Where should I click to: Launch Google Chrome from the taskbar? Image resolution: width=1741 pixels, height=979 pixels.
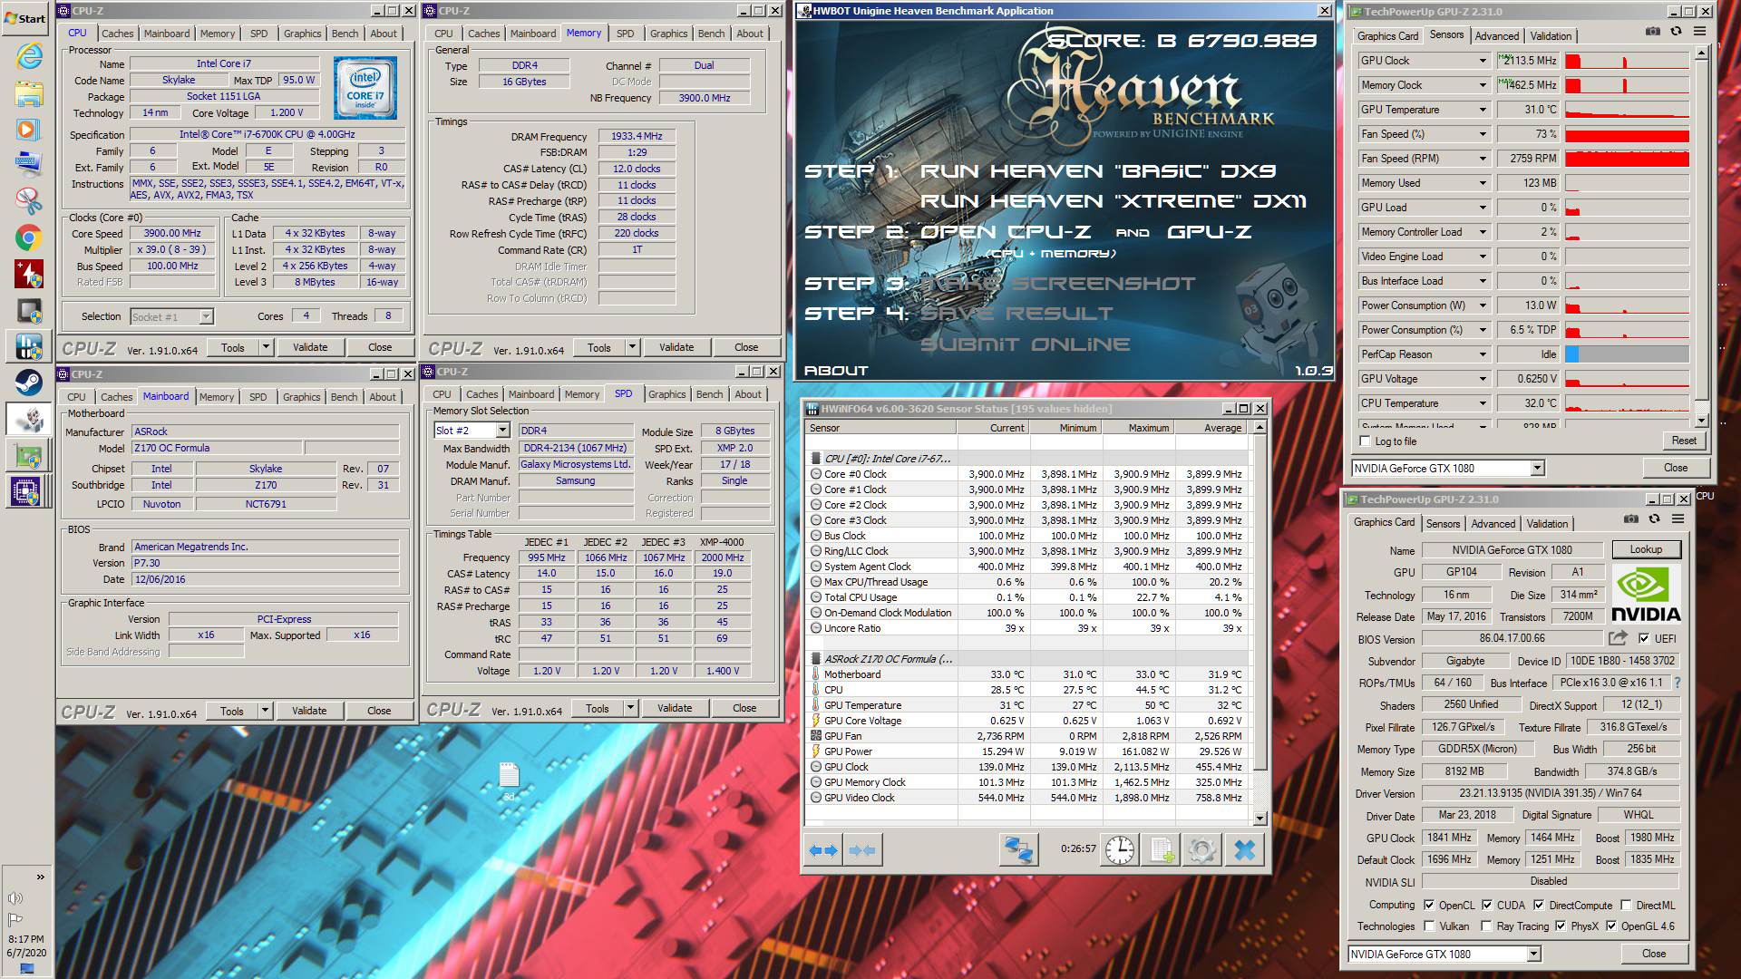28,238
